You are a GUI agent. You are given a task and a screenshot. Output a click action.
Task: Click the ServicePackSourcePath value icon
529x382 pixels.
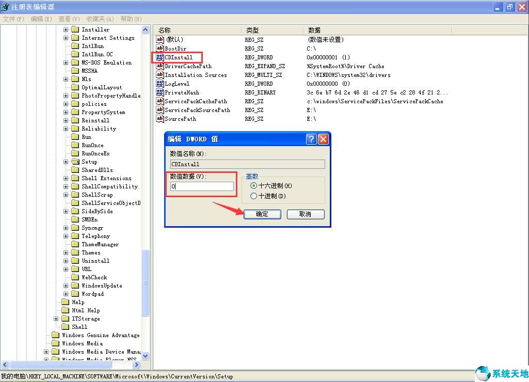(160, 110)
